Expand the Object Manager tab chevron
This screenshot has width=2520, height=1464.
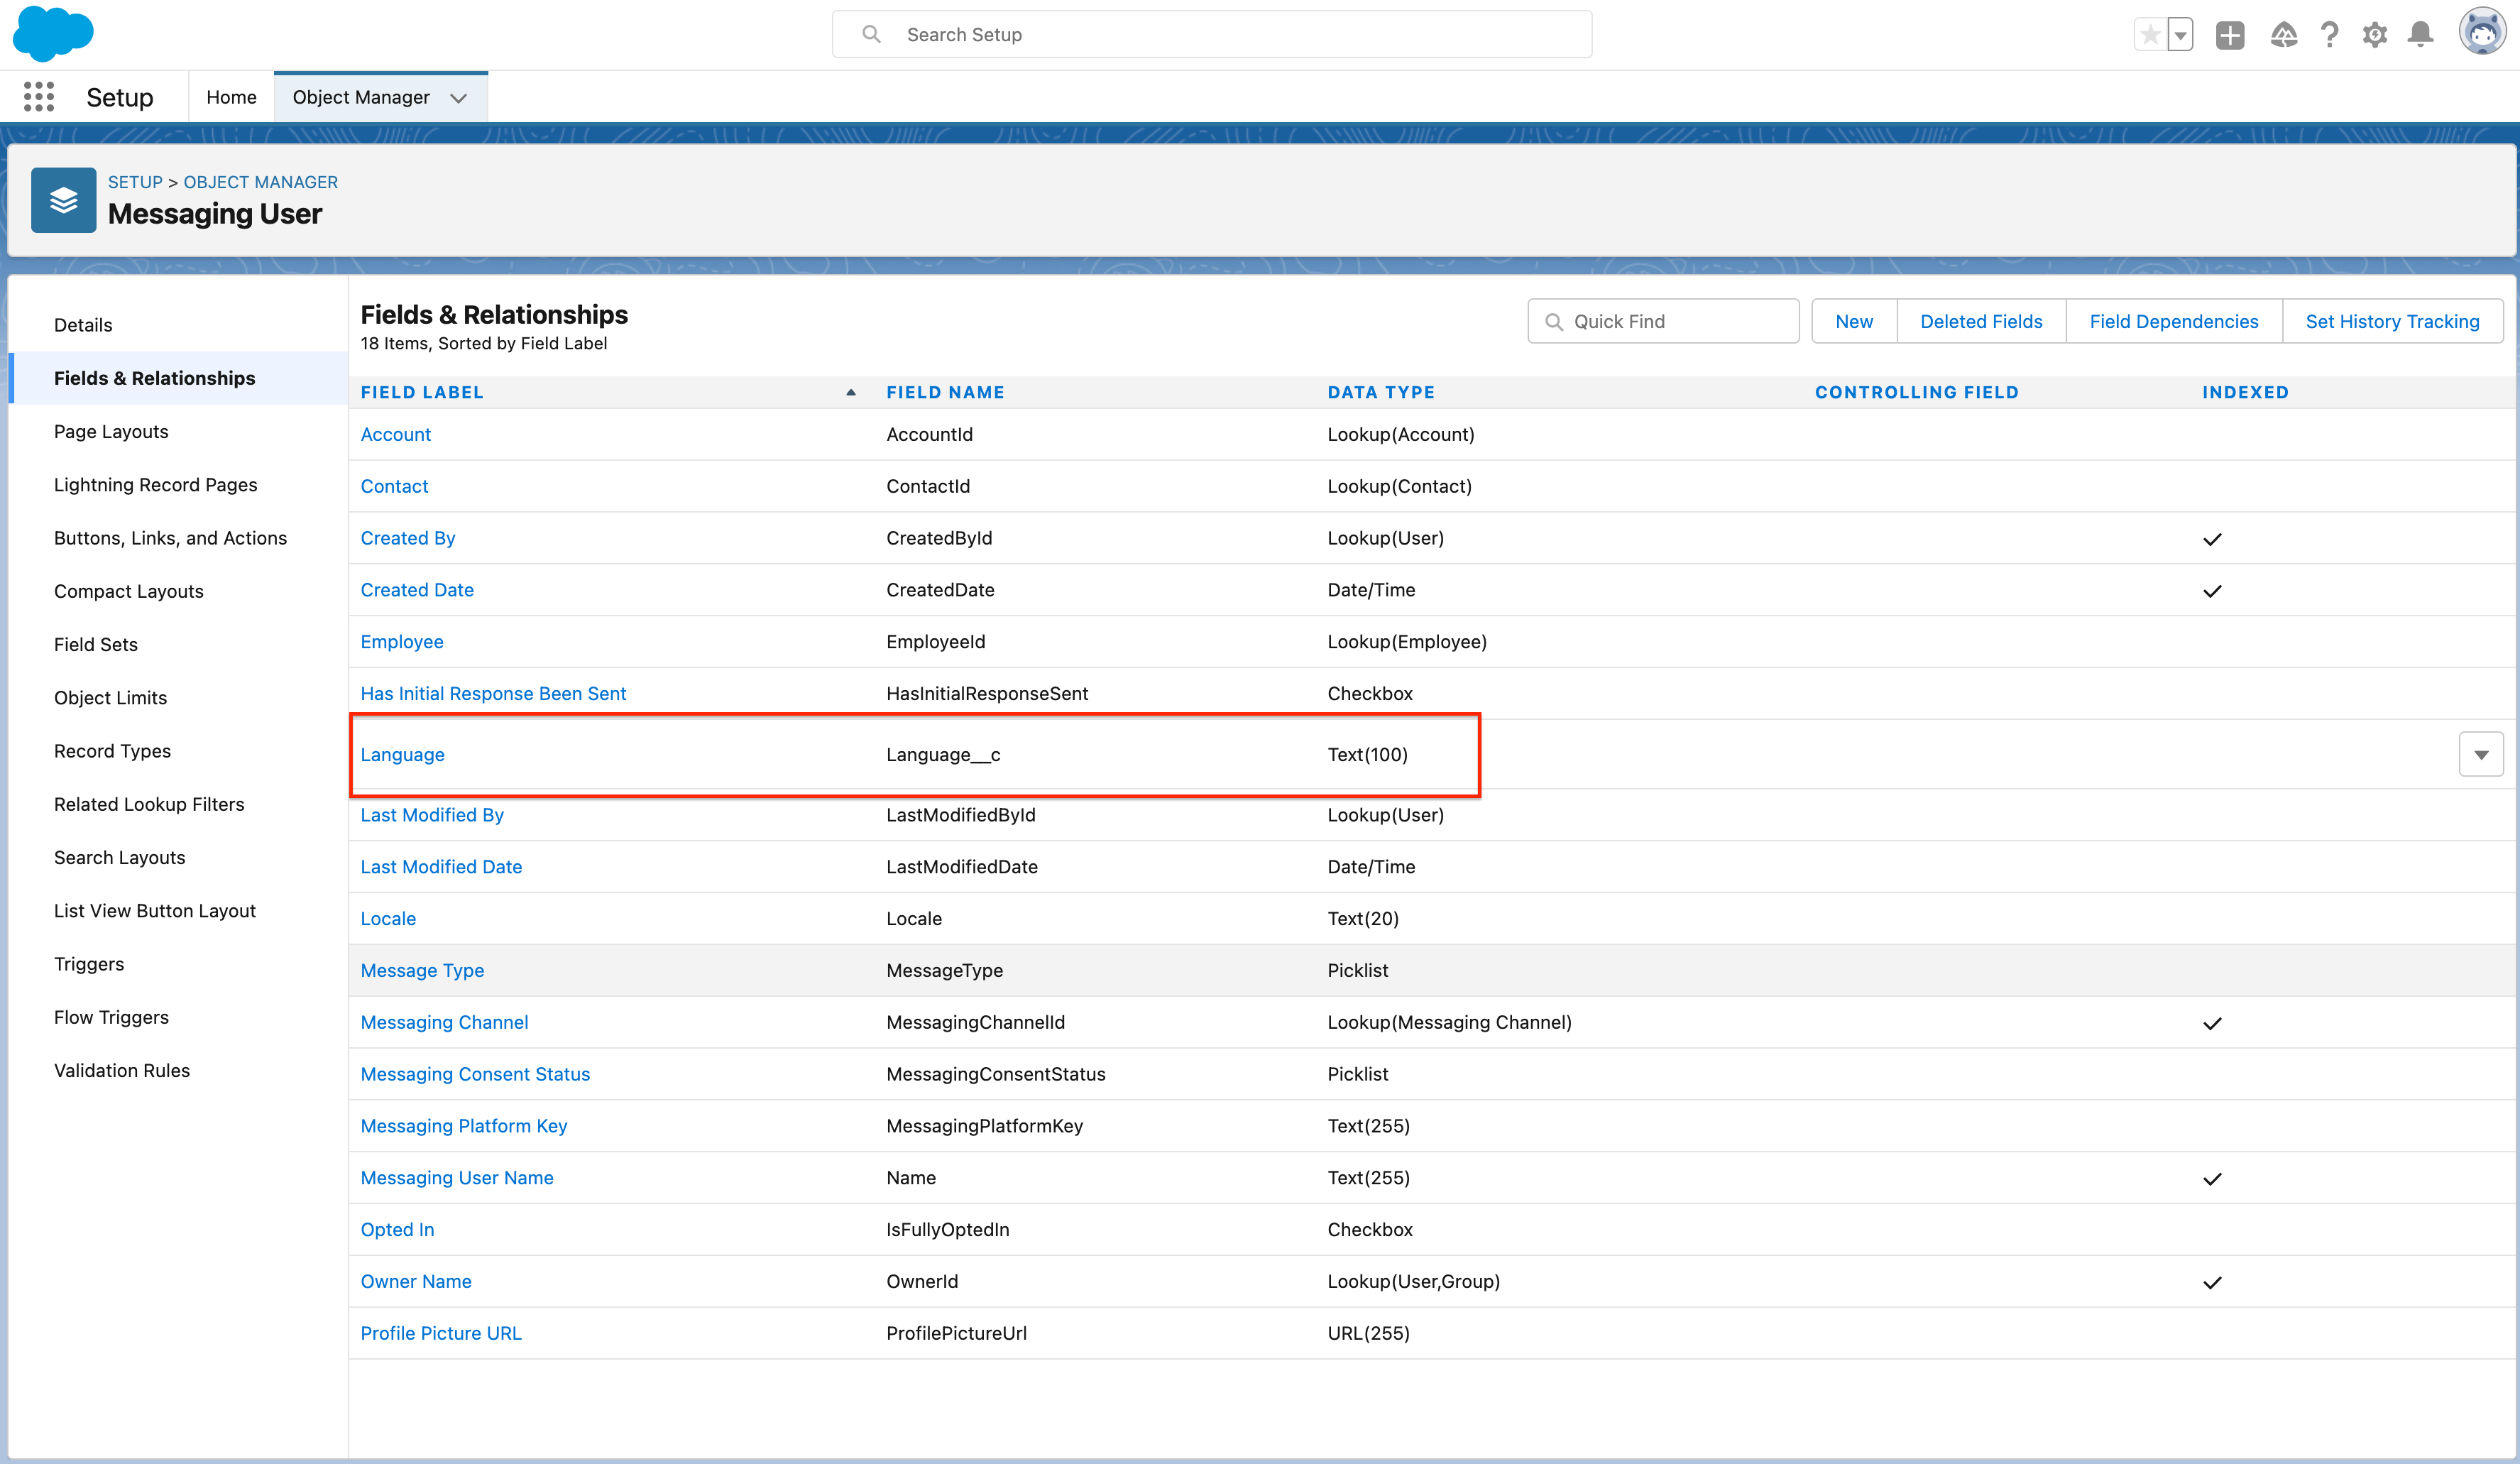click(459, 98)
